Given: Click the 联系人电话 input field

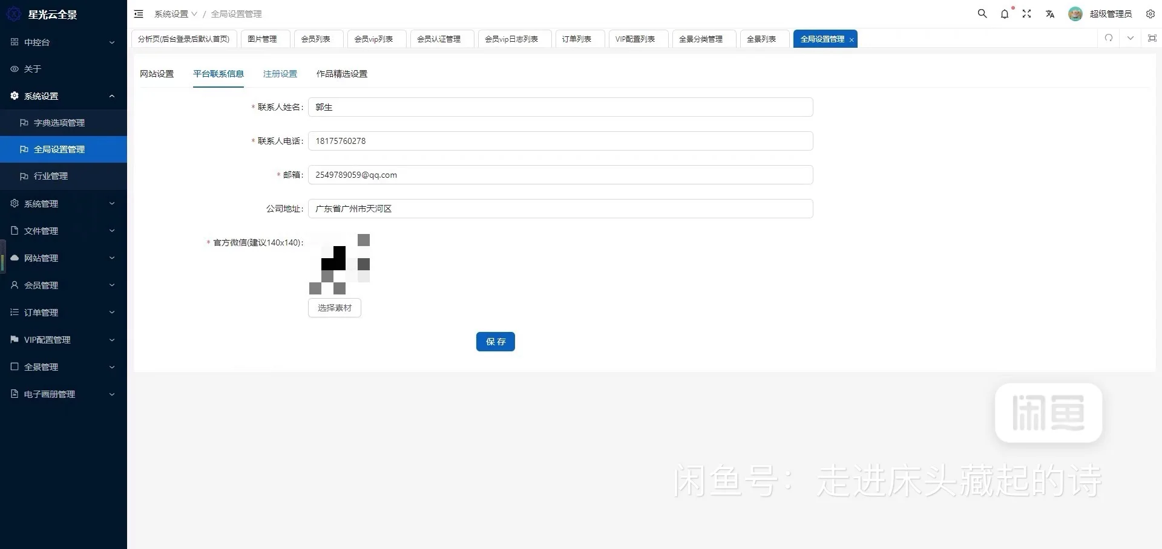Looking at the screenshot, I should click(560, 141).
